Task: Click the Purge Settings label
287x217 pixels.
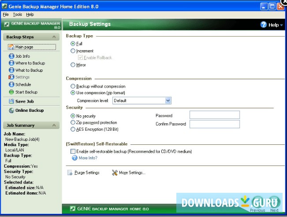Action: pos(87,173)
